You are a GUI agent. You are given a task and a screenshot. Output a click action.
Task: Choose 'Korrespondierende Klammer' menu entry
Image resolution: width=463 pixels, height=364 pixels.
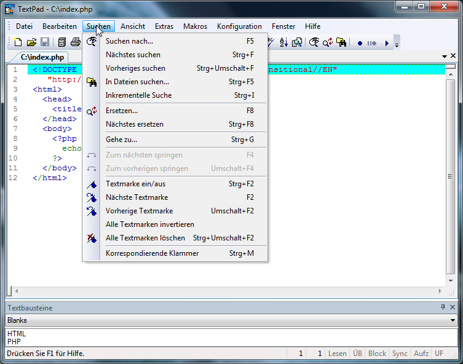[175, 253]
